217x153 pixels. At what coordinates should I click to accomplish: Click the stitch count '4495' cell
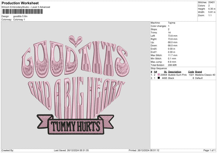[x=165, y=78]
